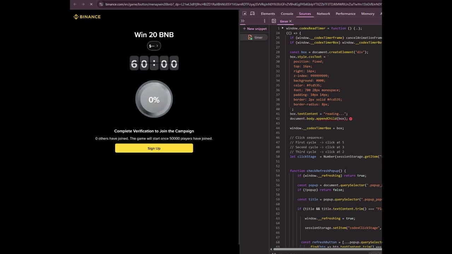Screen dimensions: 452x254
Task: Click code "function checkRefreshPopup()"
Action: point(318,171)
